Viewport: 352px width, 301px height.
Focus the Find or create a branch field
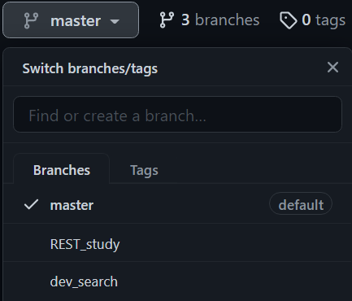click(177, 114)
